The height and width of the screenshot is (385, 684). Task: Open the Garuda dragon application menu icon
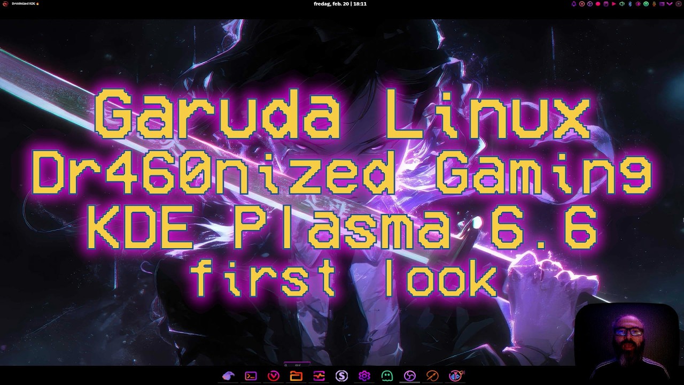(4, 4)
